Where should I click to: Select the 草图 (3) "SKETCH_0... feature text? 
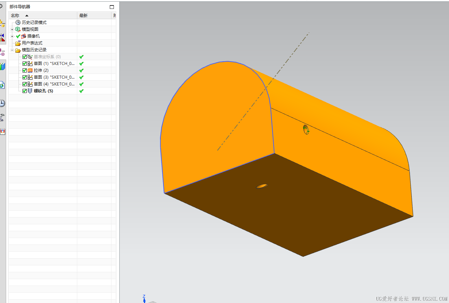(54, 77)
